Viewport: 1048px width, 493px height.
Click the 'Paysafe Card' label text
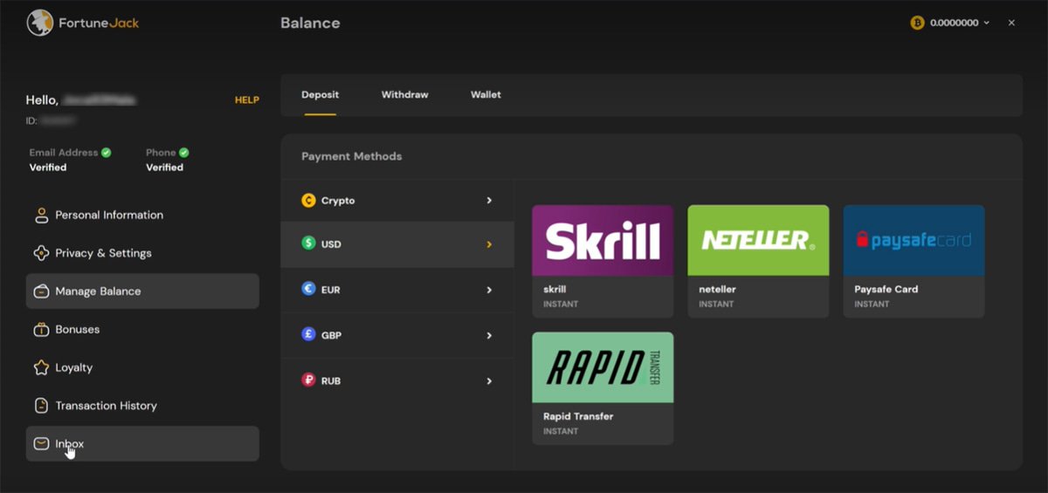click(886, 290)
